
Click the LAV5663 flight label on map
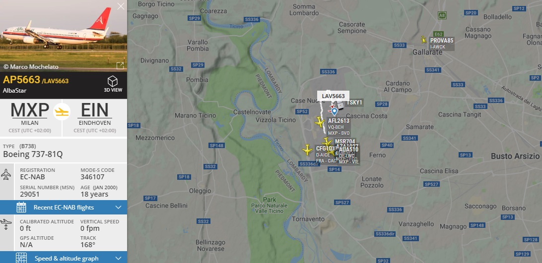click(333, 96)
